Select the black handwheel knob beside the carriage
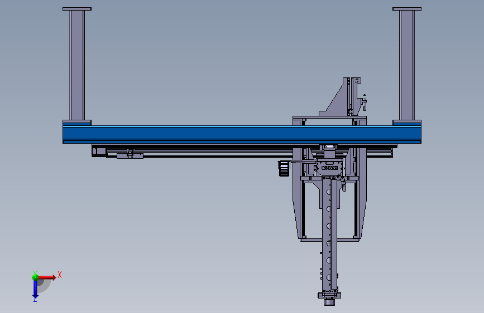The width and height of the screenshot is (484, 313). coord(284,169)
